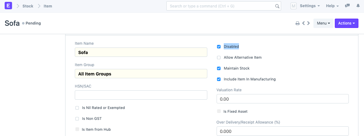Click the search magnifier icon
Screen dimensions: 364x136
(277, 6)
